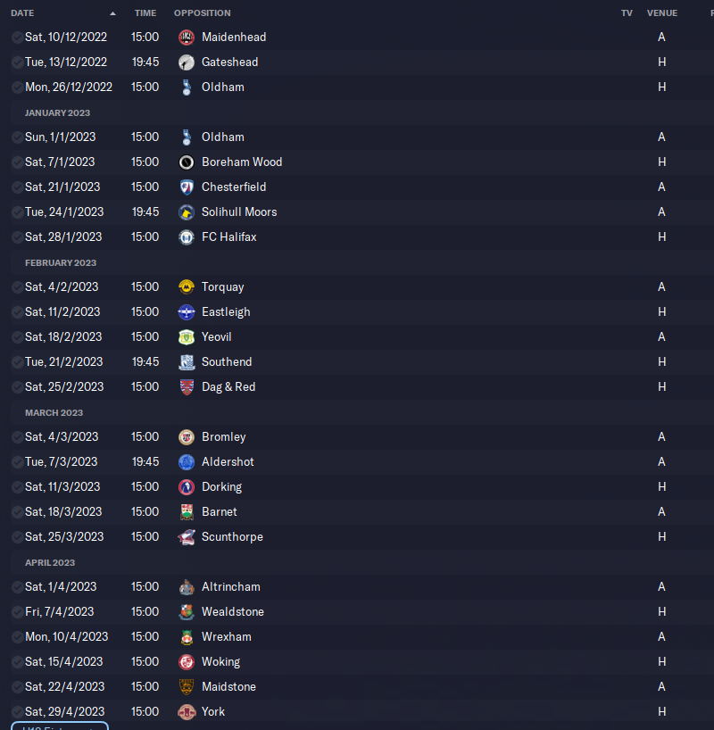Sort fixtures by the OPPOSITION column header
This screenshot has width=714, height=730.
tap(202, 13)
